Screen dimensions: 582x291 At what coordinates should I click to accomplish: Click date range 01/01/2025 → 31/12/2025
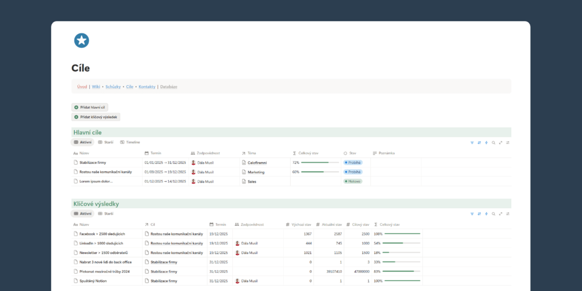point(165,163)
